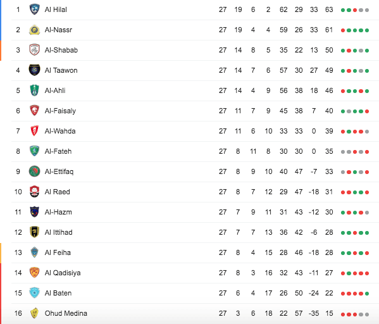Viewport: 379px width, 324px height.
Task: Click the Al Taawon club crest
Action: 34,70
